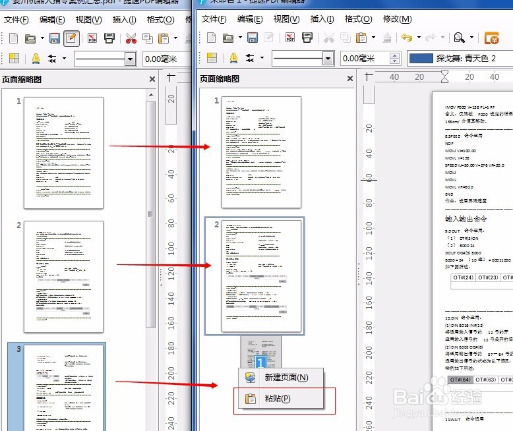Increase line width with spinner up arrow
The height and width of the screenshot is (431, 513).
394,55
